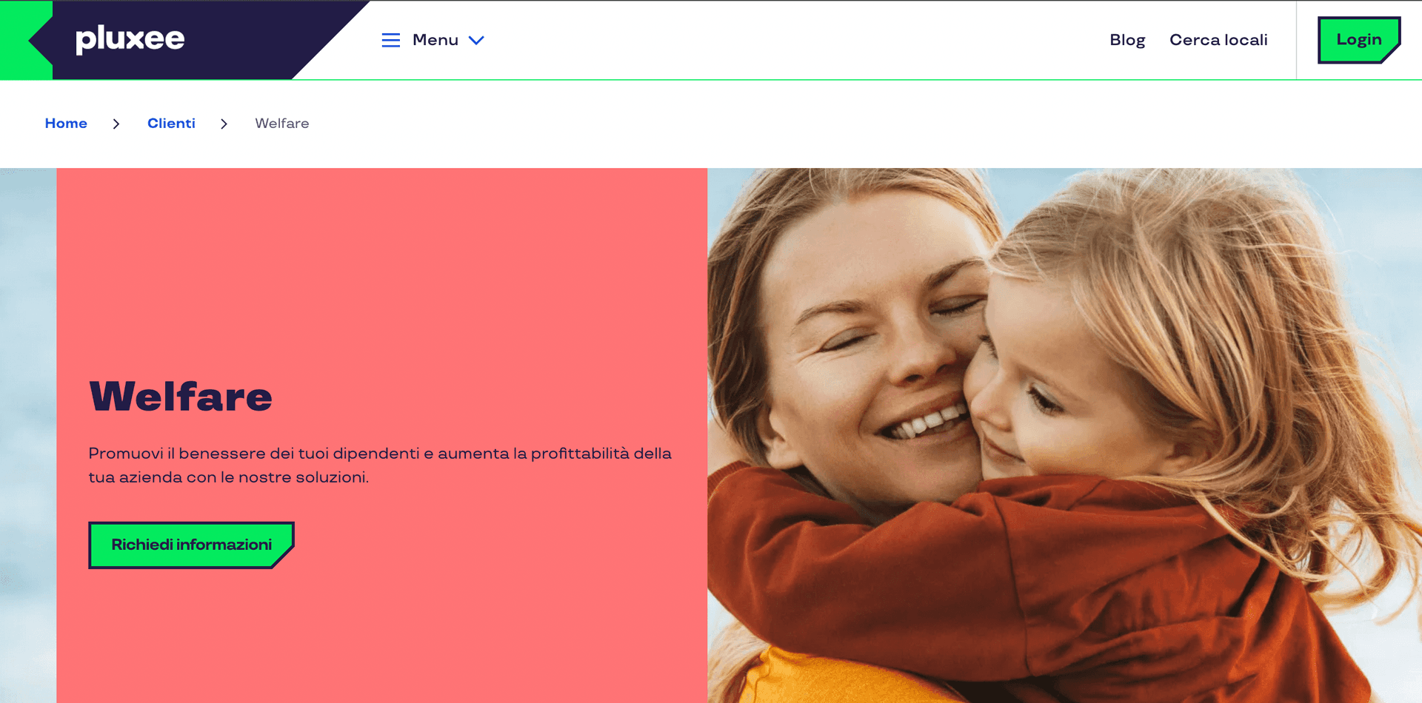The image size is (1422, 703).
Task: Click the mother and child hero photo
Action: pyautogui.click(x=1064, y=435)
